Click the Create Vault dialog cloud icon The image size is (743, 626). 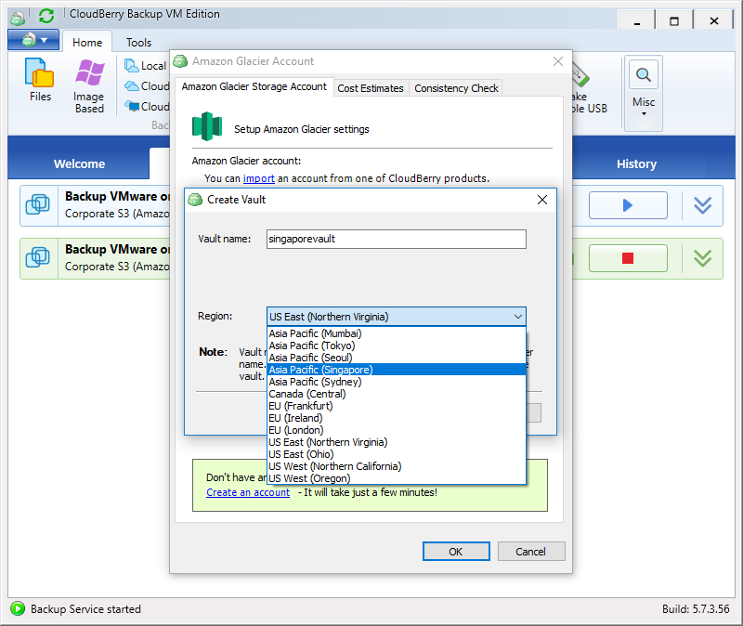click(195, 200)
